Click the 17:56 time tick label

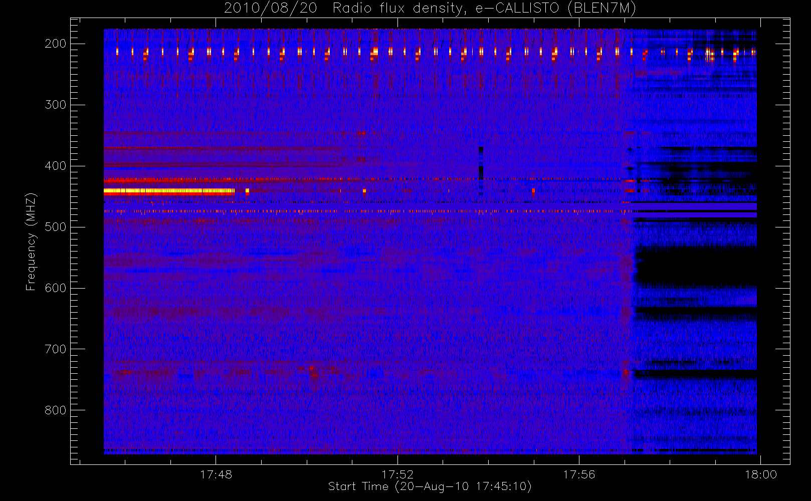tap(579, 474)
